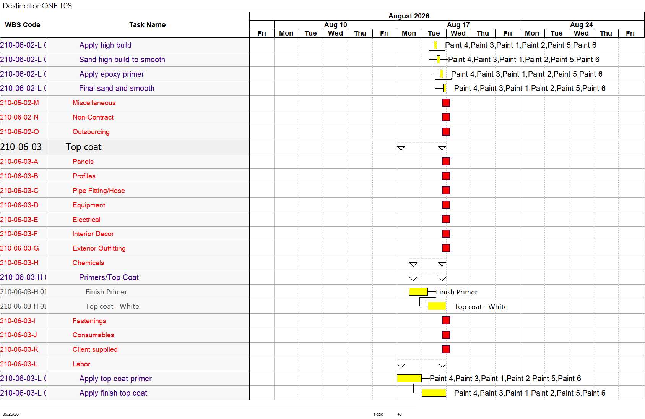Click the Top coat summary start triangle
This screenshot has width=645, height=419.
coord(401,148)
